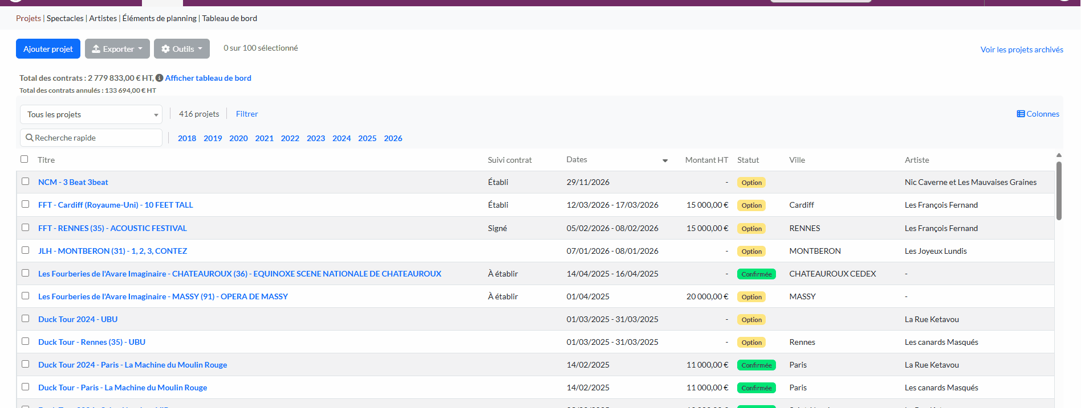Click the sort arrow in Dates column
Screen dimensions: 1081x408
(x=665, y=160)
